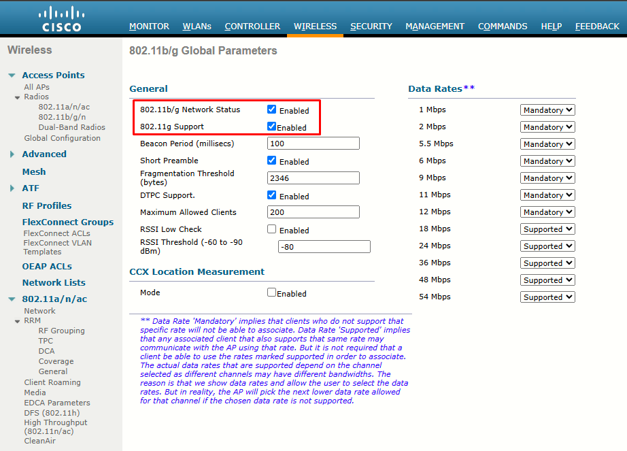Image resolution: width=627 pixels, height=451 pixels.
Task: Open RF Profiles sidebar link
Action: tap(47, 206)
